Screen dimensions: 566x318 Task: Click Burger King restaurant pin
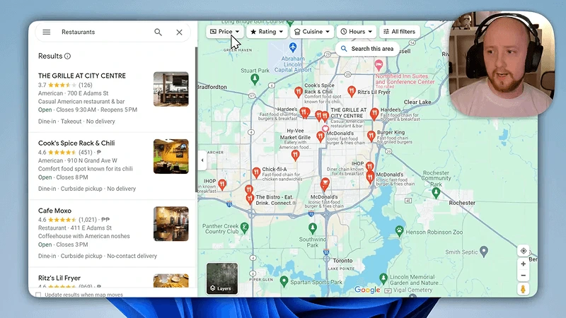371,136
